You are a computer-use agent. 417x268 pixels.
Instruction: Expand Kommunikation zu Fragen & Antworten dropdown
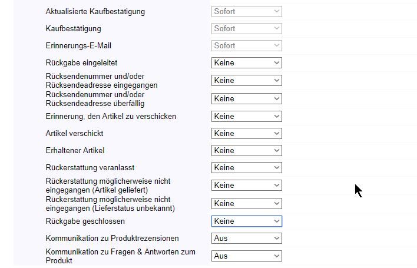pos(246,256)
